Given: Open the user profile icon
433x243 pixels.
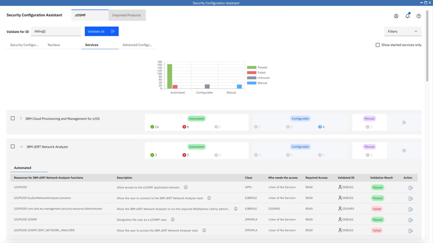Looking at the screenshot, I should click(x=396, y=16).
